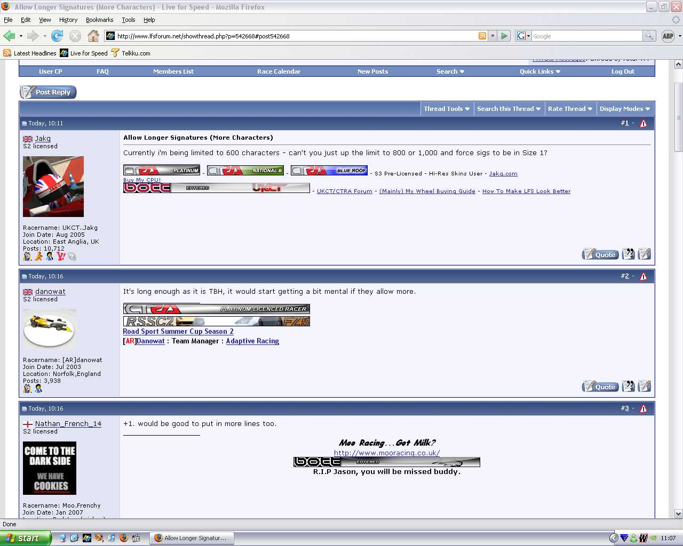Screen dimensions: 683x546
Task: Open the Telkku.com bookmark
Action: [131, 53]
